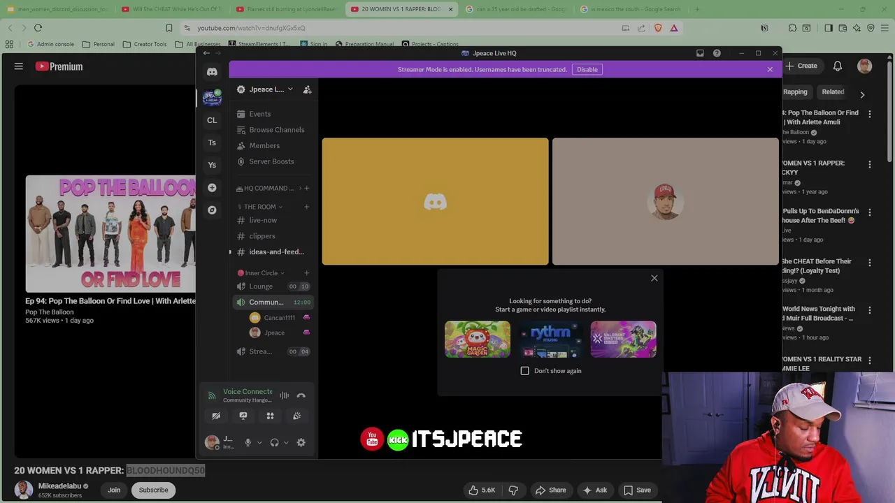
Task: Save the video to a playlist
Action: (637, 490)
